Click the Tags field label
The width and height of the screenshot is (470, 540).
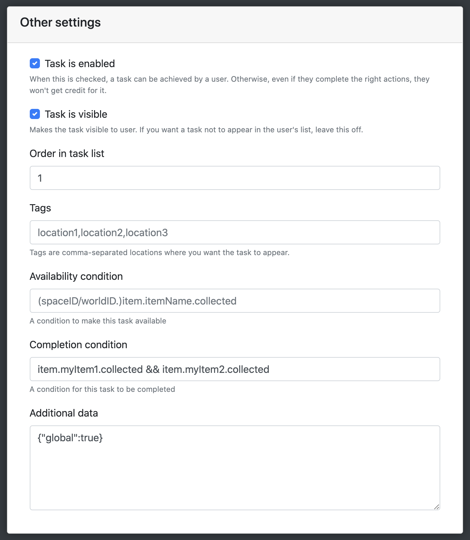tap(40, 208)
